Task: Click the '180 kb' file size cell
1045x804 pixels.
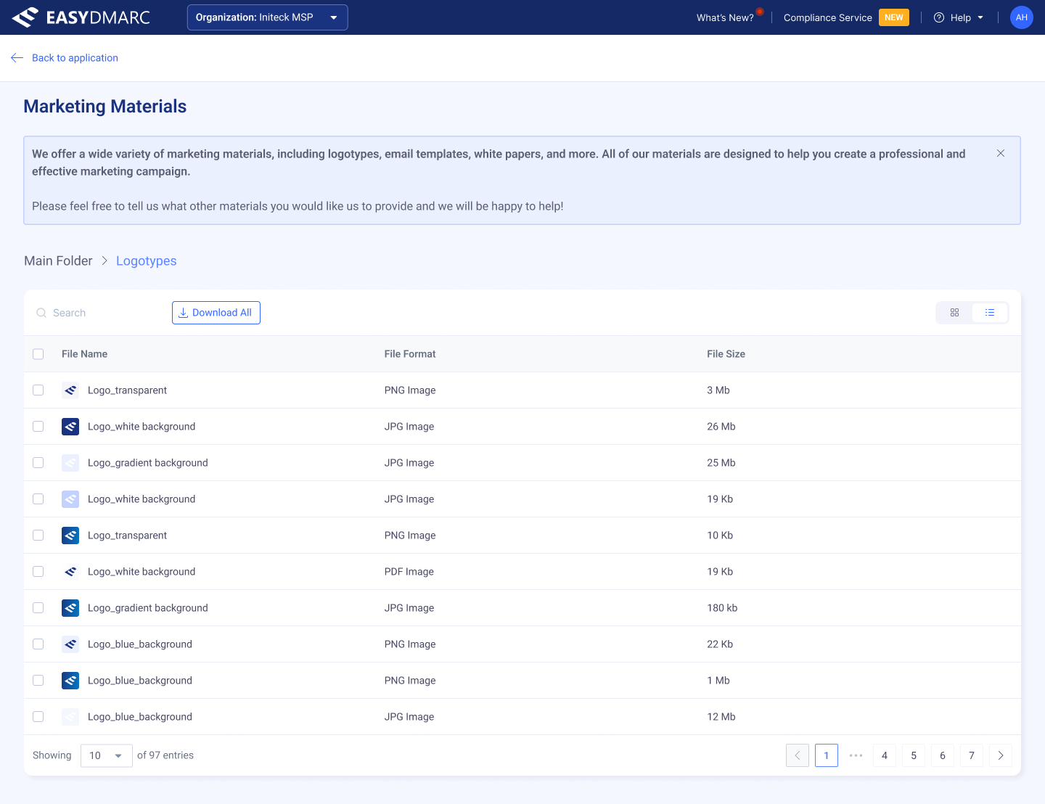Action: point(722,608)
